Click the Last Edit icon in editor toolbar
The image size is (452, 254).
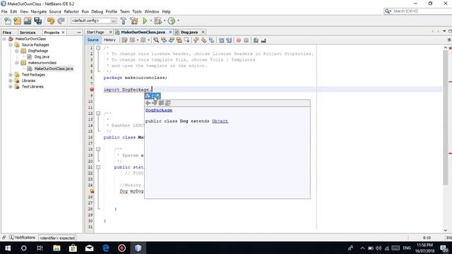(x=124, y=40)
